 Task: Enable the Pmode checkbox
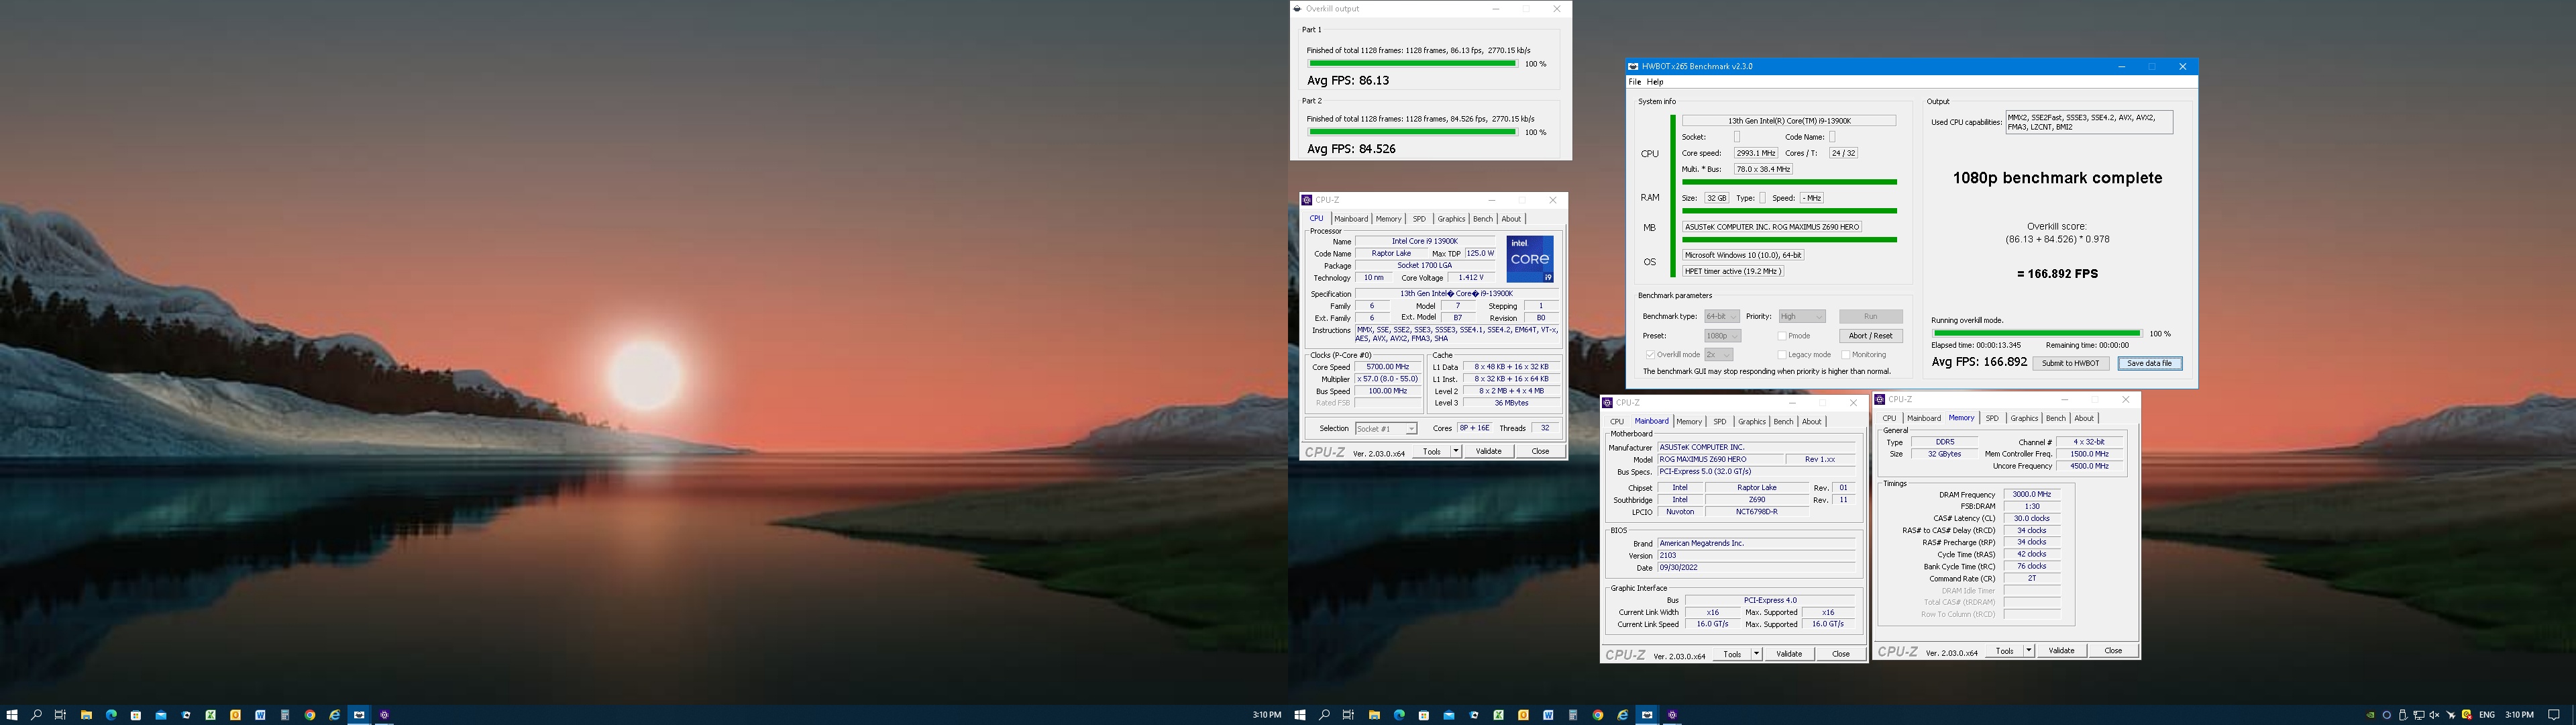[x=1782, y=336]
